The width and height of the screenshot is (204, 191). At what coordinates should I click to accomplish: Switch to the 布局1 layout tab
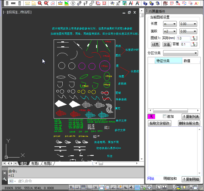[35, 163]
